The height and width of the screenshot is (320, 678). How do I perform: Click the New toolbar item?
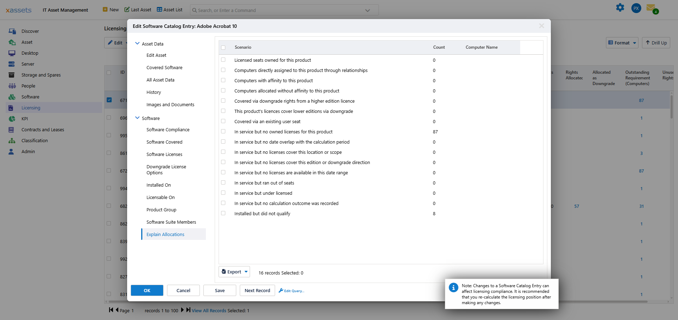pyautogui.click(x=111, y=10)
